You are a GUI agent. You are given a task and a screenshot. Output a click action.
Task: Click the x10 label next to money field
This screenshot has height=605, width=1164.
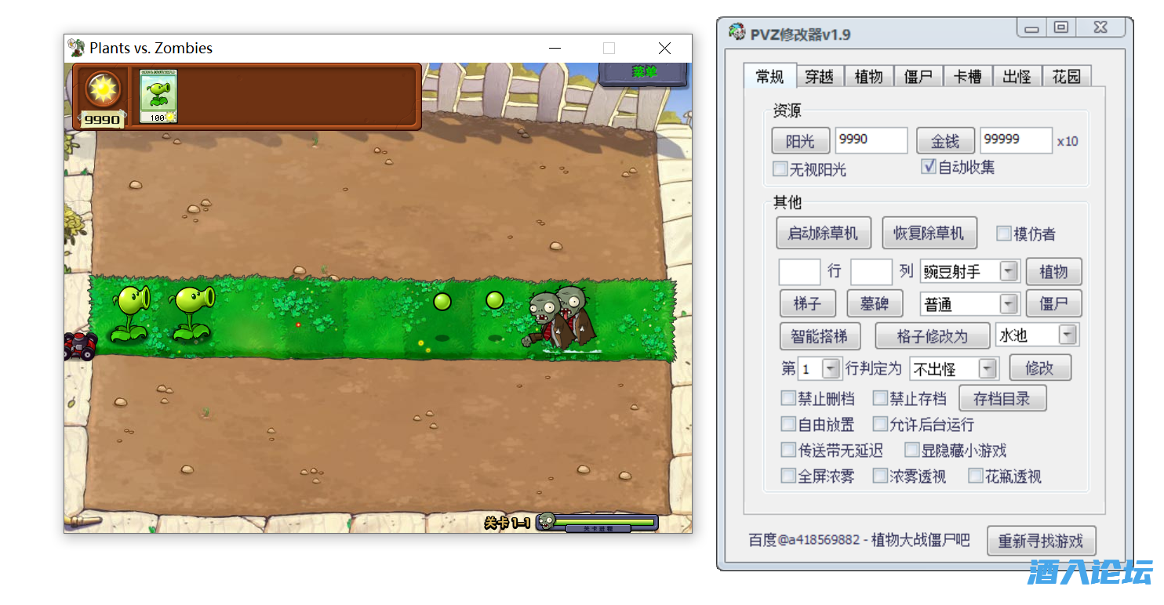1068,142
